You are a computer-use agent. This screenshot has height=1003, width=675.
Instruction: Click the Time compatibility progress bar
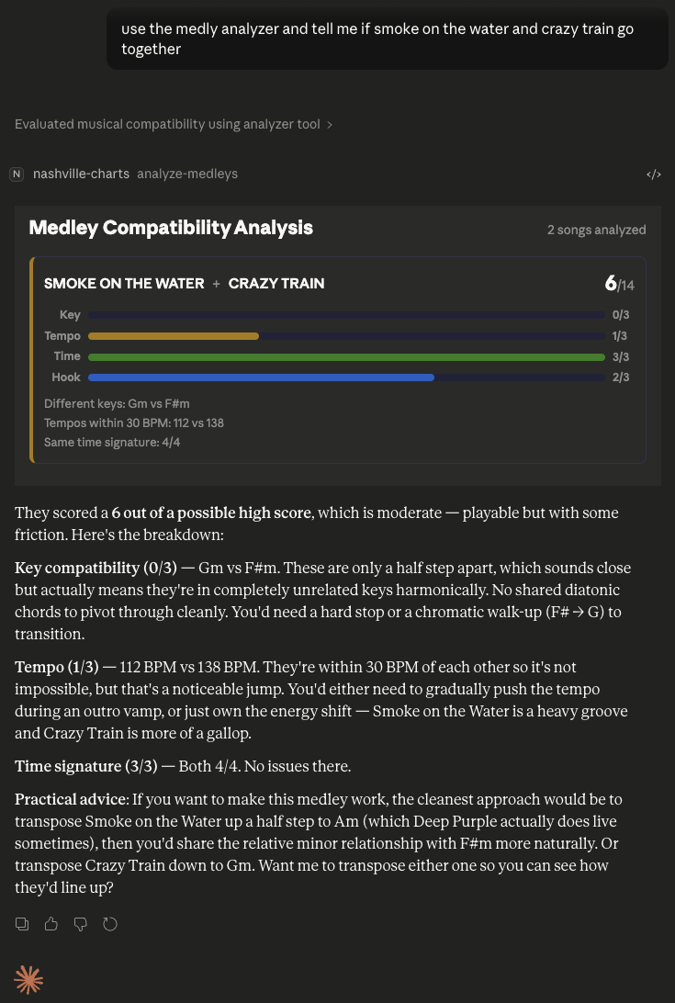(346, 356)
